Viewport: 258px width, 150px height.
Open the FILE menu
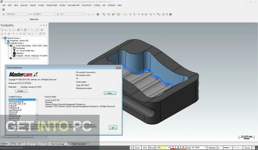tap(4, 5)
